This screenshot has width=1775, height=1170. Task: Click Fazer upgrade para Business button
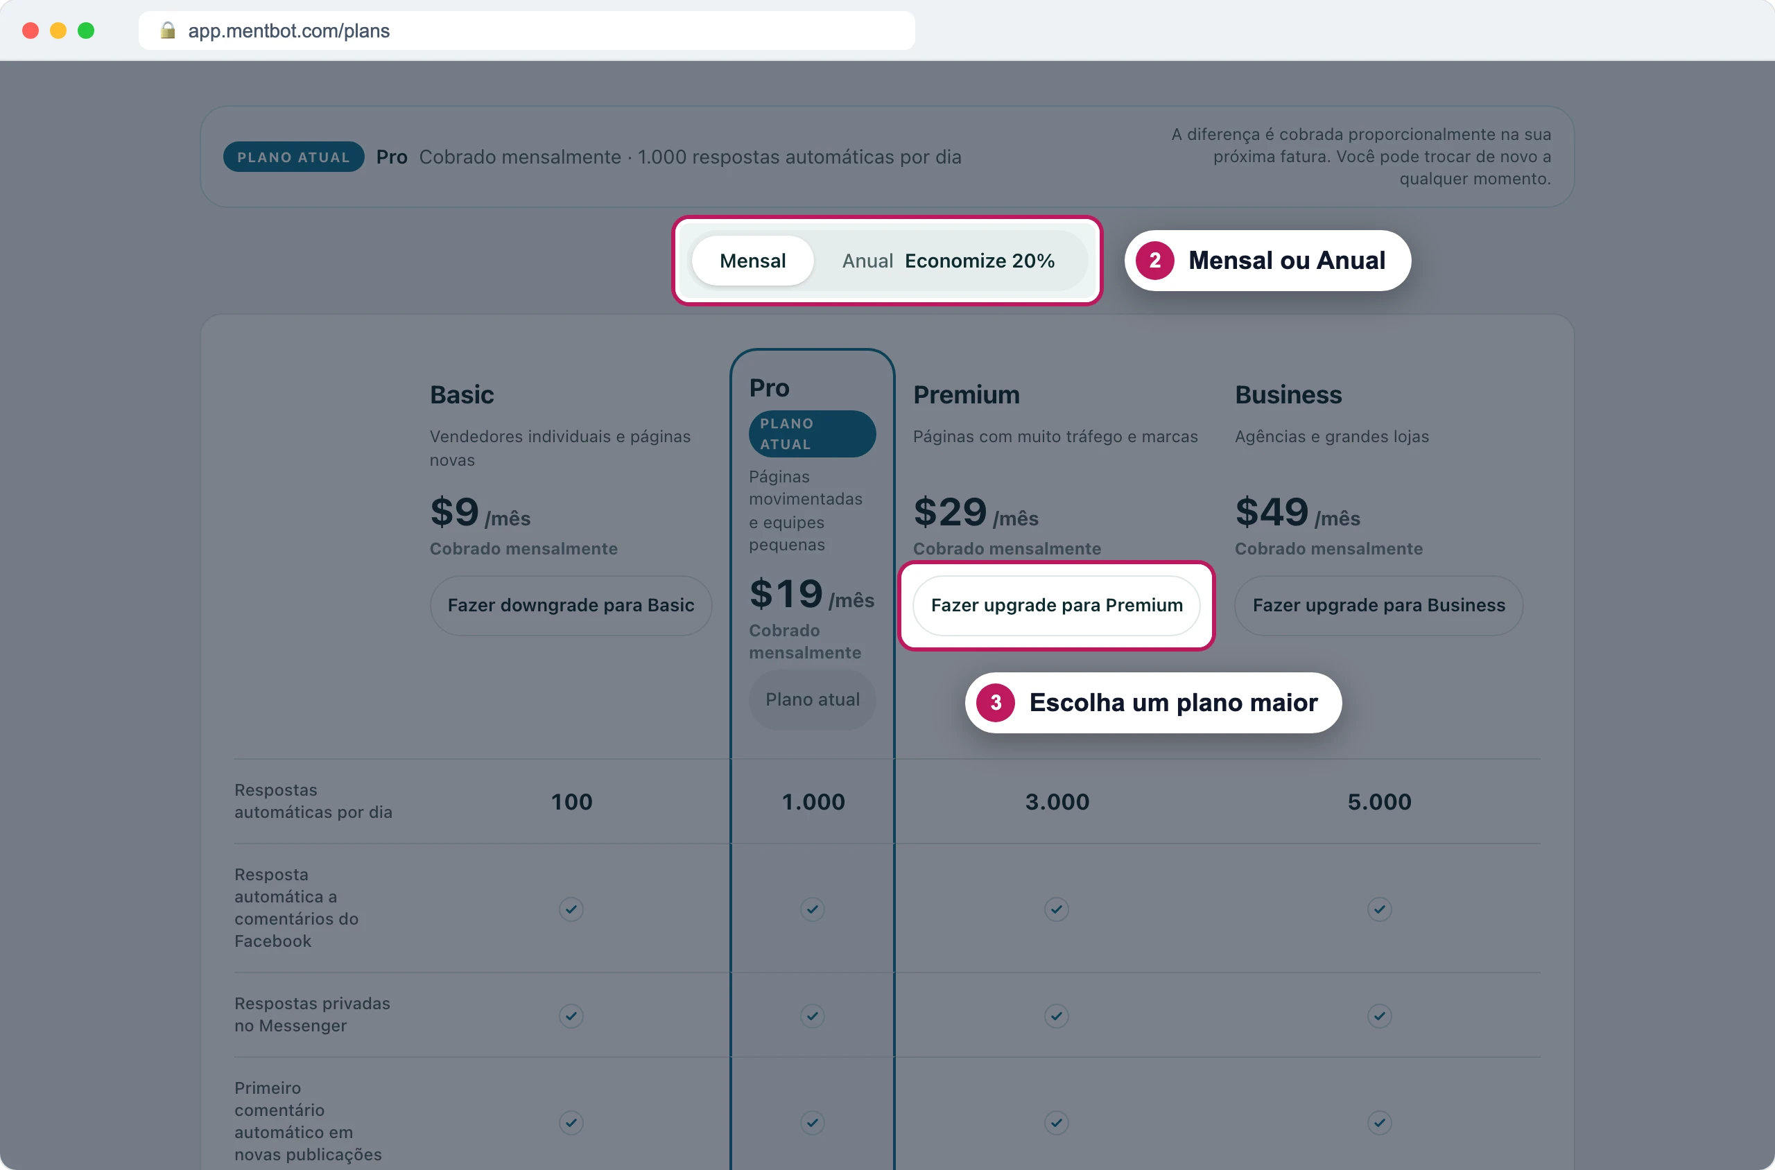coord(1378,605)
